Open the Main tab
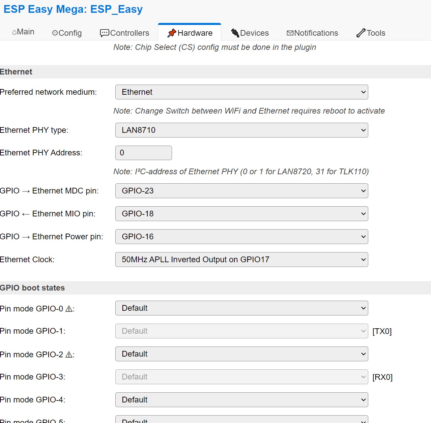This screenshot has height=423, width=431. point(23,32)
